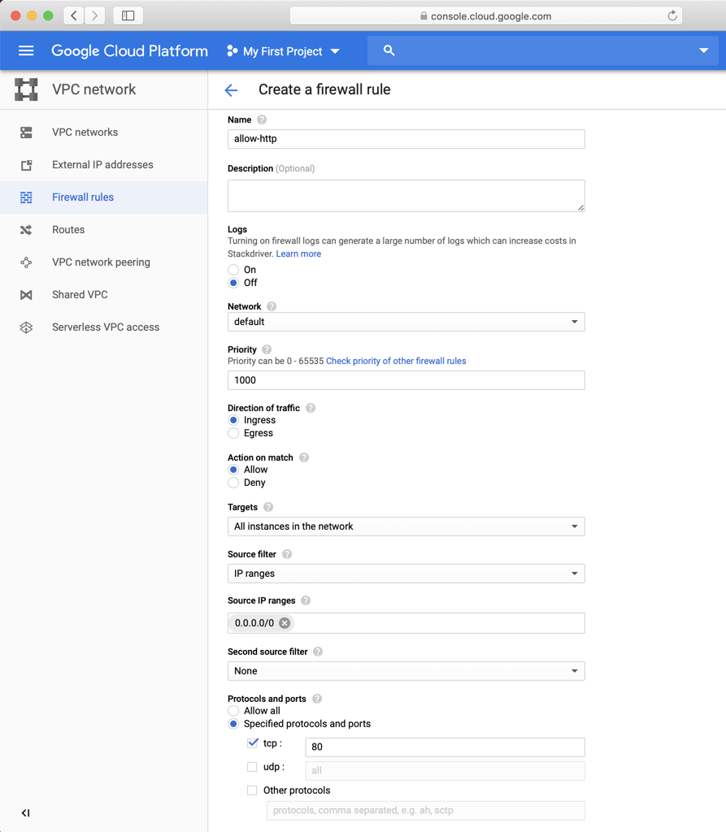Click the browser reload icon
726x832 pixels.
(672, 15)
